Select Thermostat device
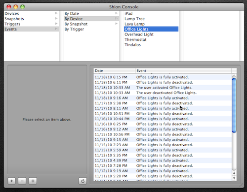This screenshot has width=247, height=192. (x=151, y=39)
